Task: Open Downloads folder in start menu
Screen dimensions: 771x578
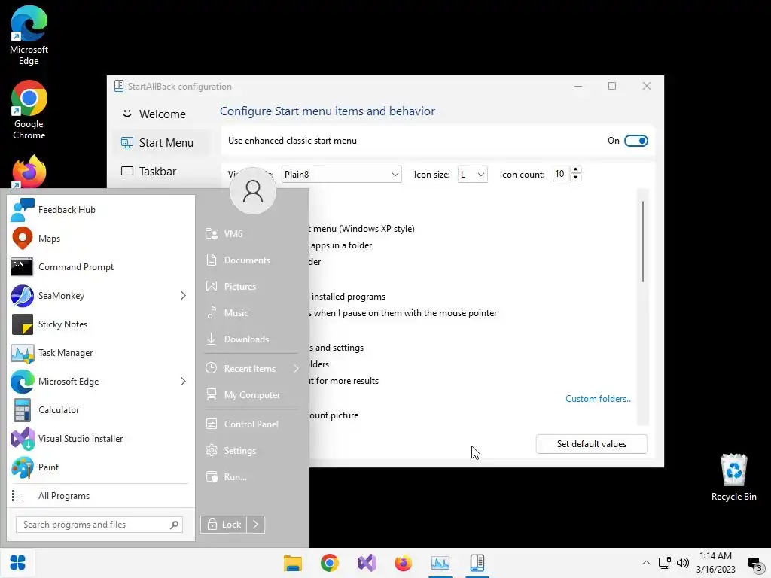Action: click(251, 339)
